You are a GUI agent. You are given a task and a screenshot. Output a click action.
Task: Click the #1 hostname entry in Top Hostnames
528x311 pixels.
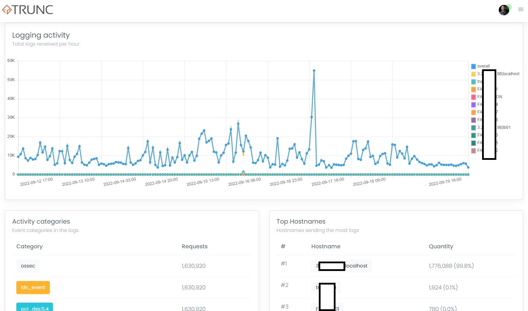[341, 266]
